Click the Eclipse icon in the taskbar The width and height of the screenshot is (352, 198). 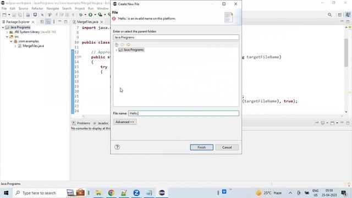pyautogui.click(x=162, y=193)
